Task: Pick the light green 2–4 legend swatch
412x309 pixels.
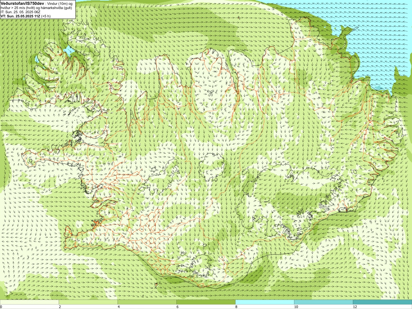Action: click(88, 302)
